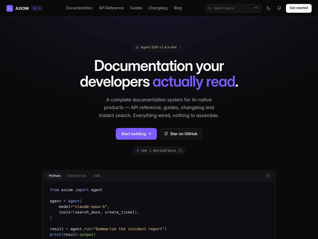Go to Guides in the navigation
The height and width of the screenshot is (239, 318).
click(x=136, y=8)
